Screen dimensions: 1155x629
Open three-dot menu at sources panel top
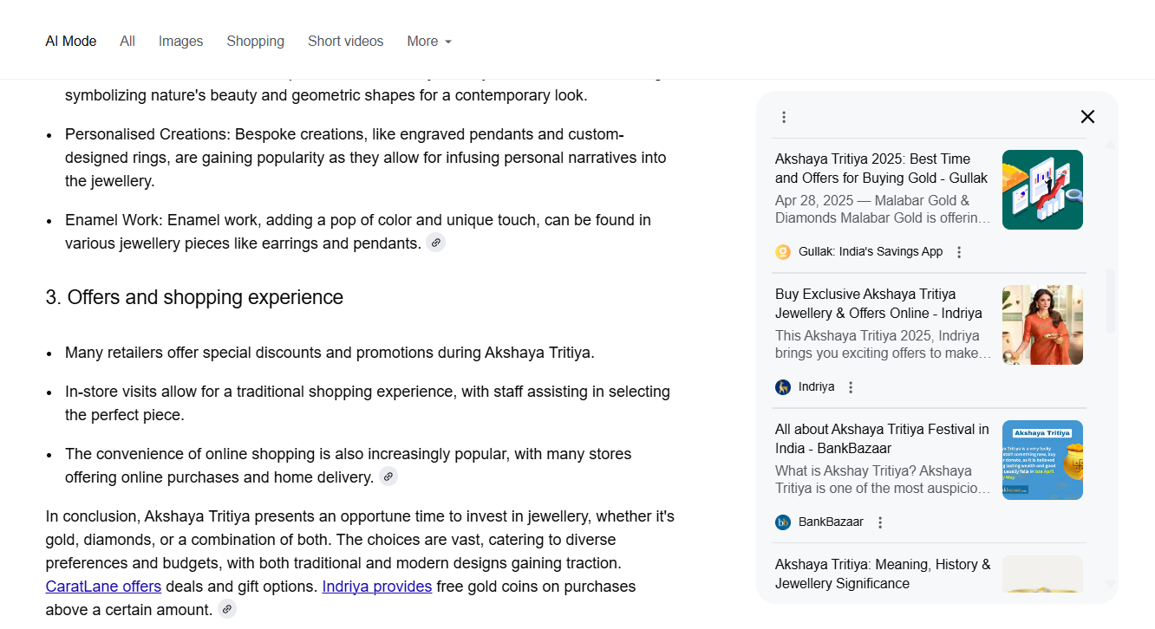tap(784, 117)
